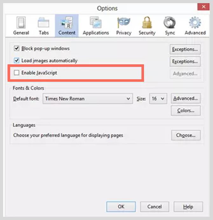Screen dimensions: 213x220
Task: Confirm settings with the OK button
Action: [121, 207]
